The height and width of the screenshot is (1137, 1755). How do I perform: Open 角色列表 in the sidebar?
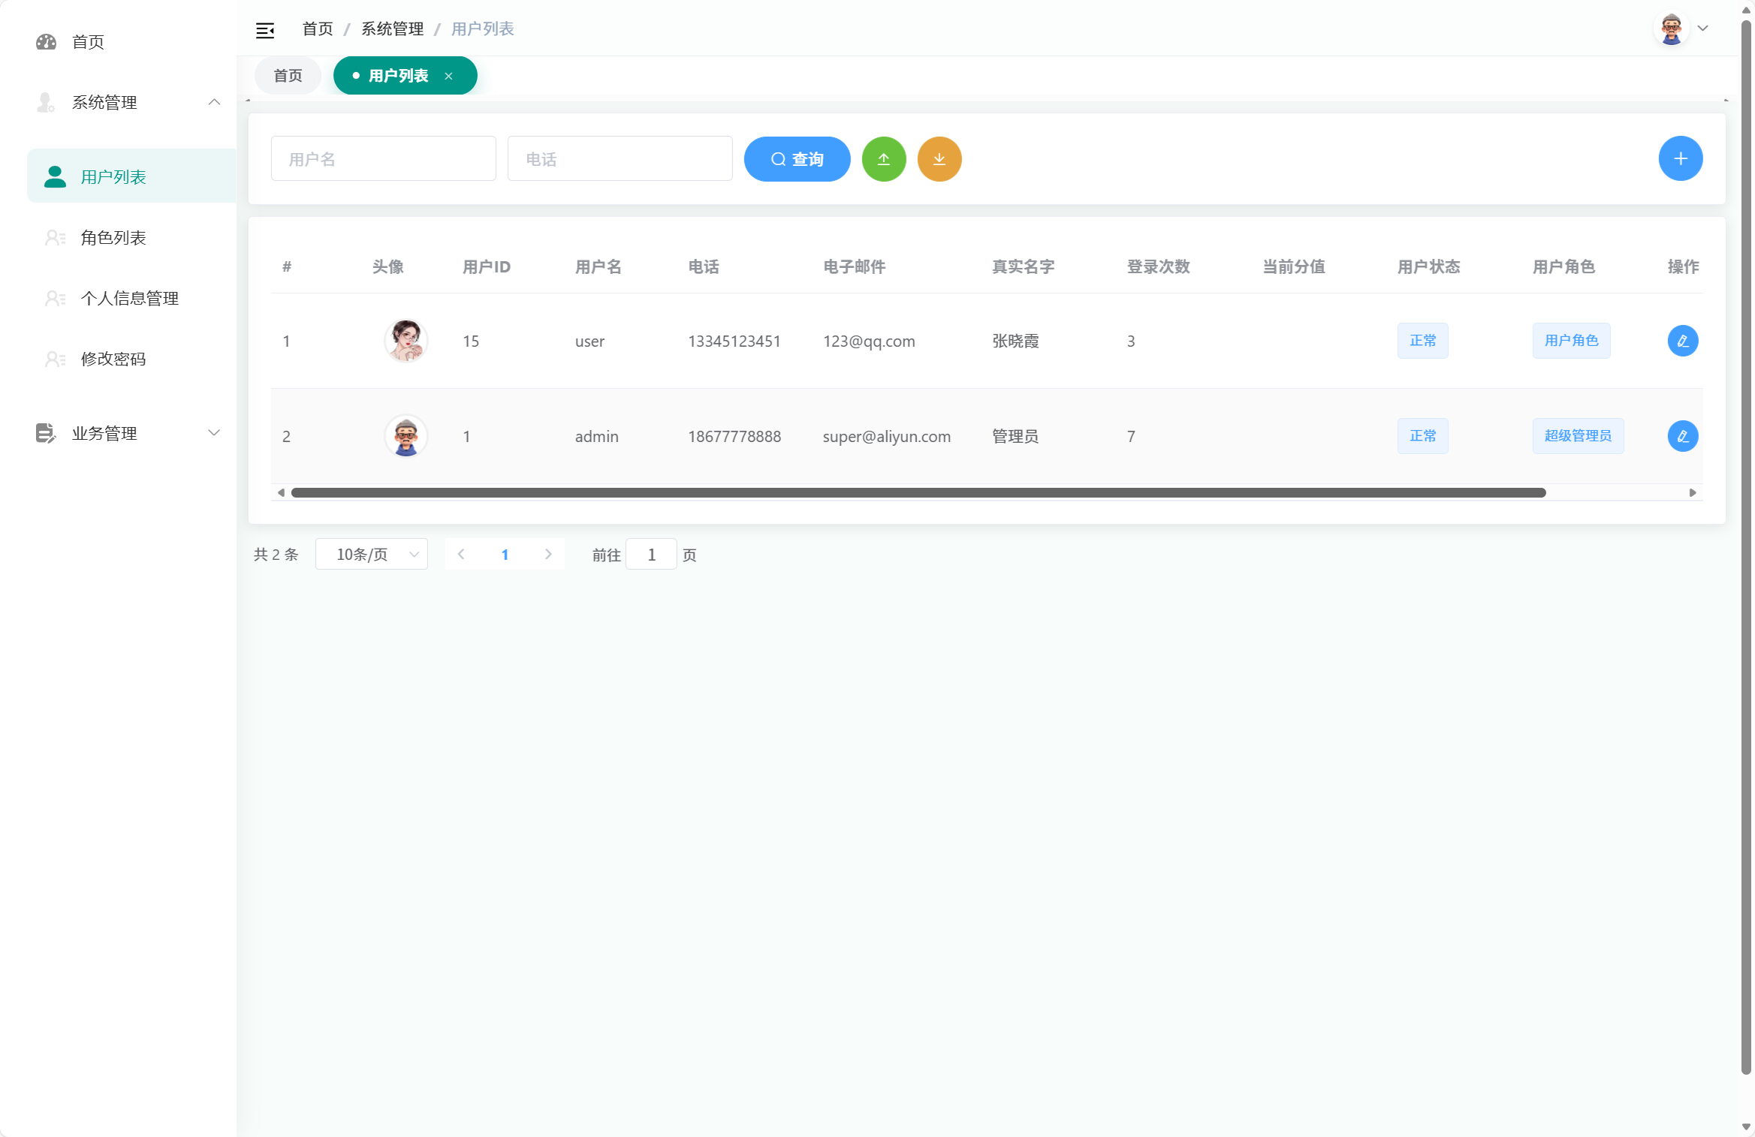tap(113, 238)
